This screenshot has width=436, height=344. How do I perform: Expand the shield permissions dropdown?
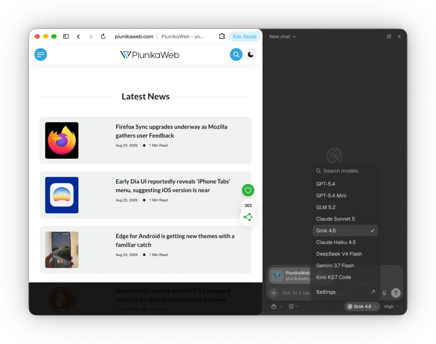pos(294,307)
